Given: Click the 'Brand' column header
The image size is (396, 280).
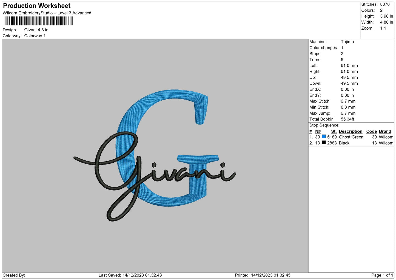Looking at the screenshot, I should pyautogui.click(x=385, y=131).
